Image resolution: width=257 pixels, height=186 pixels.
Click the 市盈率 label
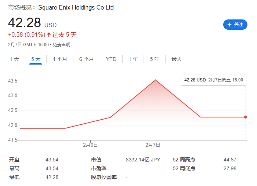99,168
